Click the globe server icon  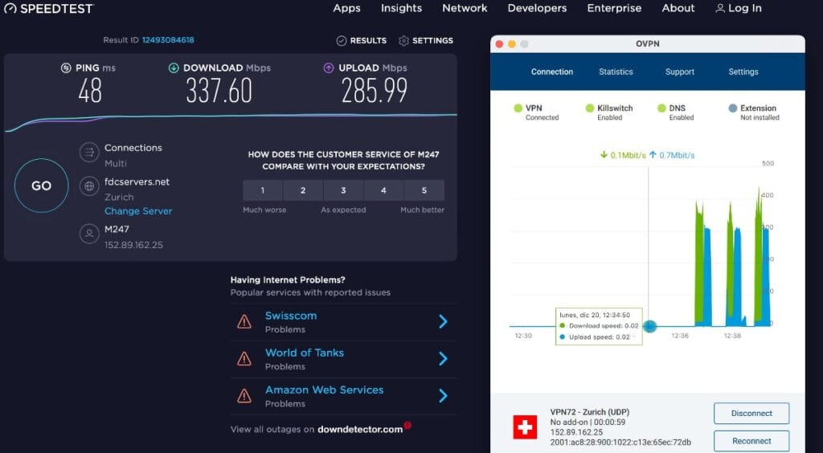click(x=89, y=186)
